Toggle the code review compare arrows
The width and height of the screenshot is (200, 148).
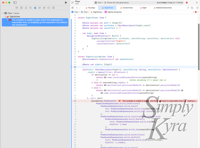188,8
